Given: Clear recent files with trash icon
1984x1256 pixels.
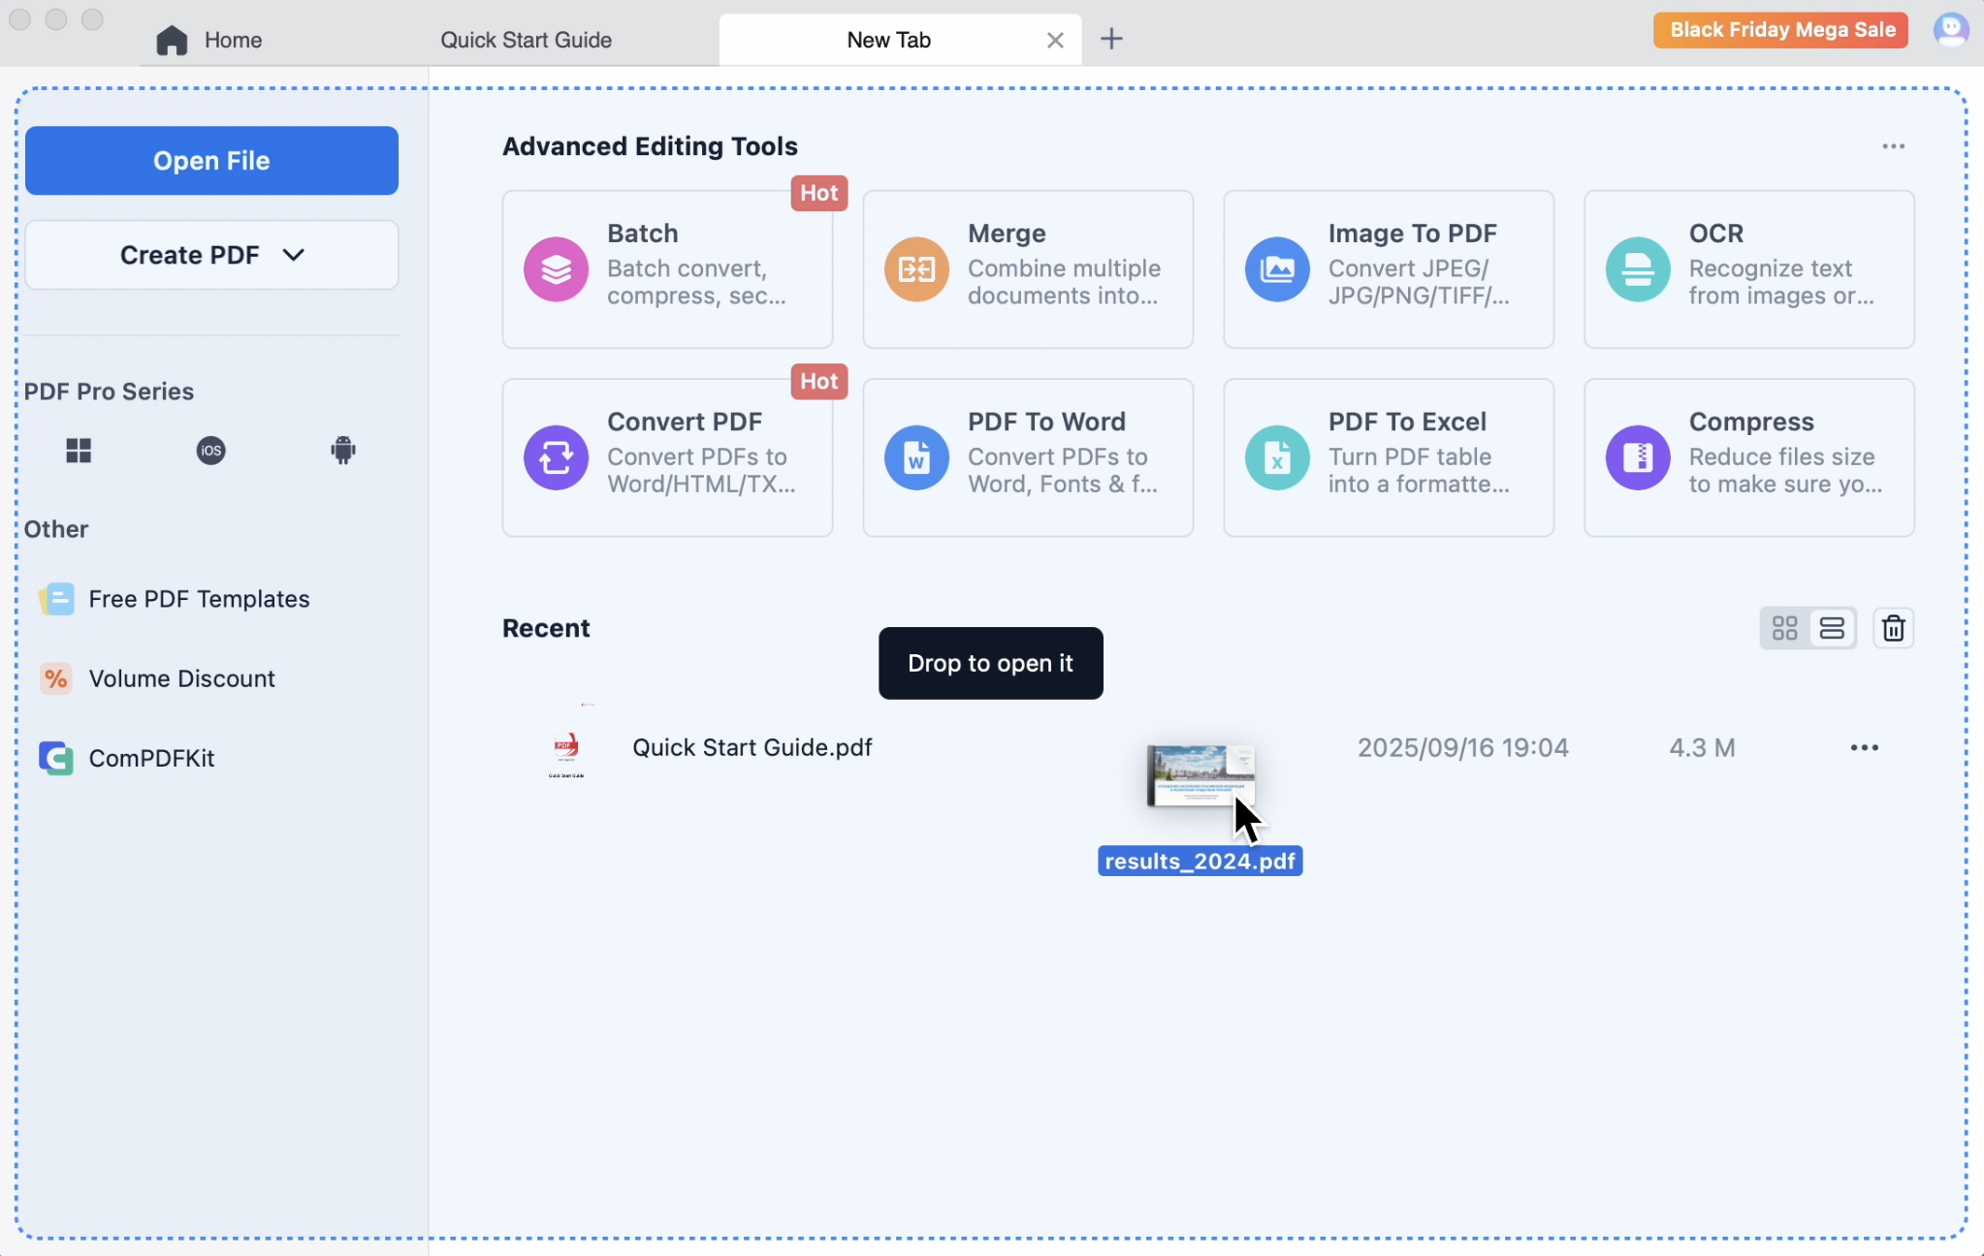Looking at the screenshot, I should point(1893,628).
